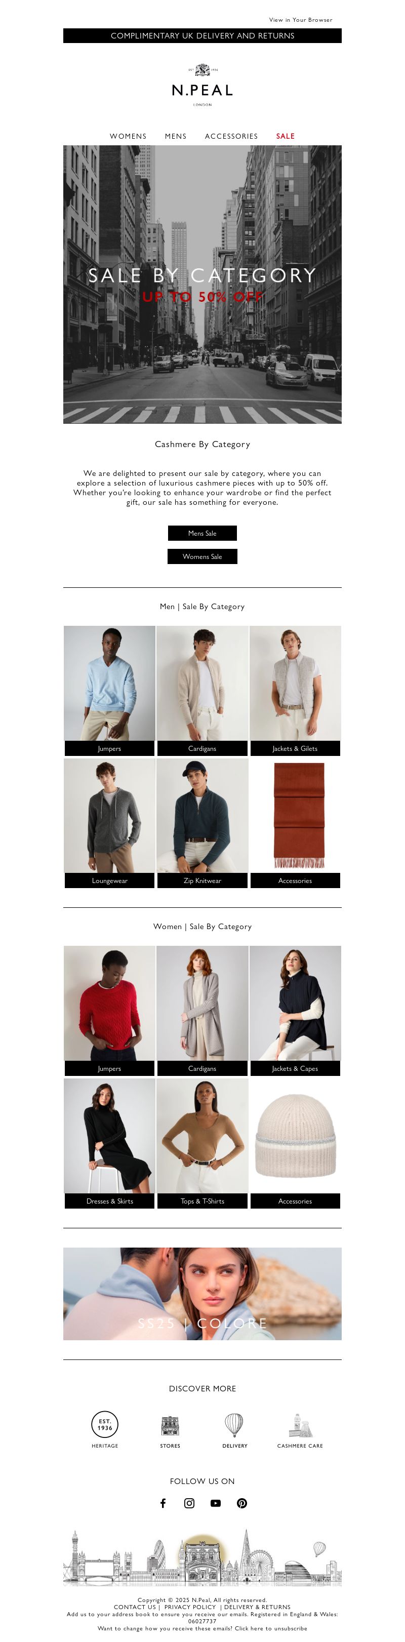Click the Mens Sale button
The height and width of the screenshot is (1642, 405).
click(x=202, y=533)
